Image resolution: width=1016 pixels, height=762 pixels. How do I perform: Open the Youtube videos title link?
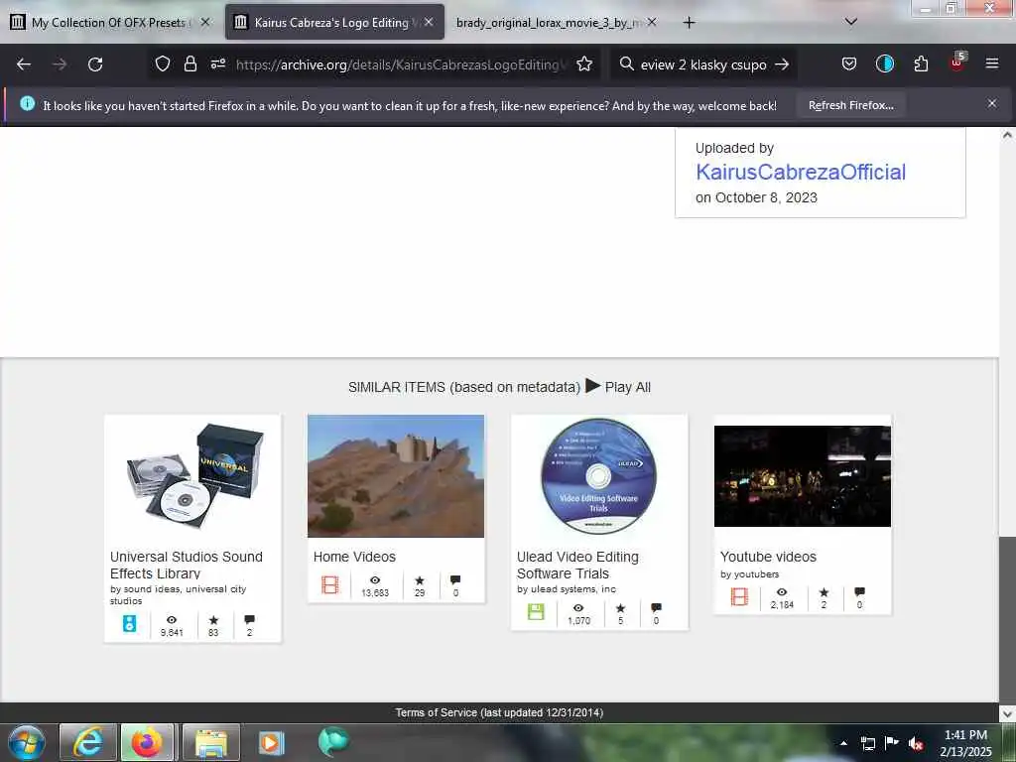(x=768, y=557)
